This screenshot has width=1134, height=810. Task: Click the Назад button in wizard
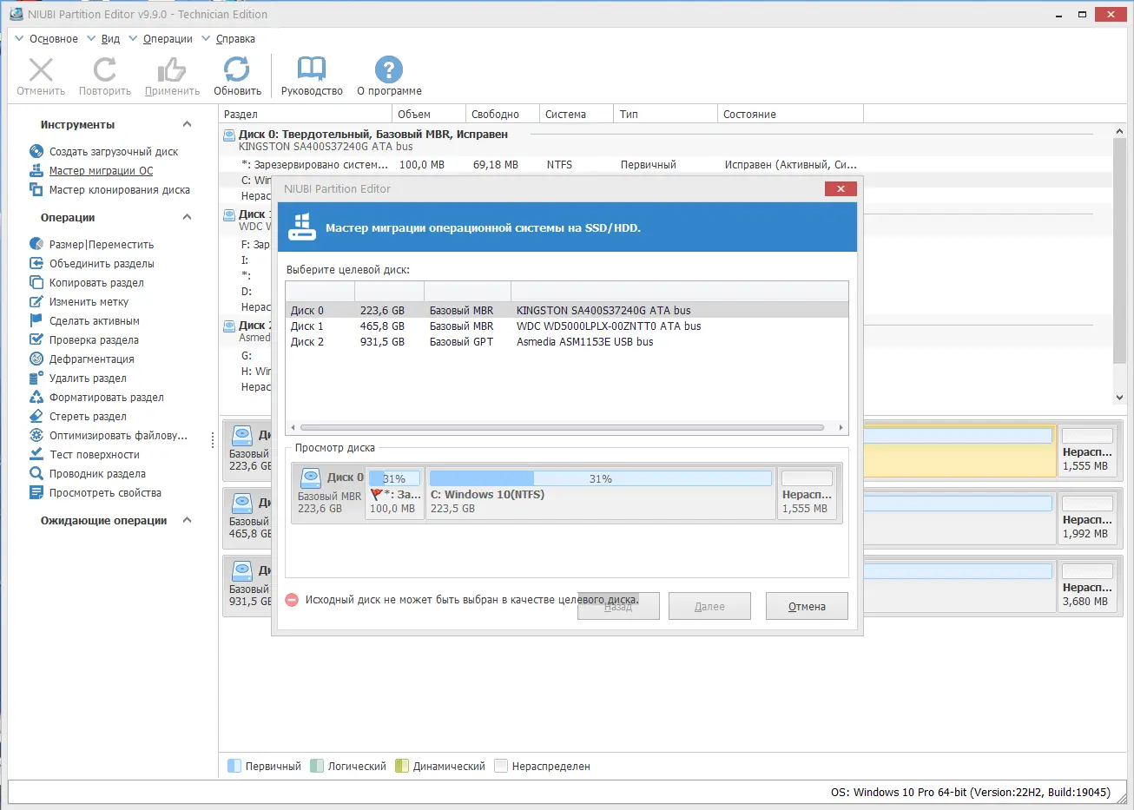618,607
